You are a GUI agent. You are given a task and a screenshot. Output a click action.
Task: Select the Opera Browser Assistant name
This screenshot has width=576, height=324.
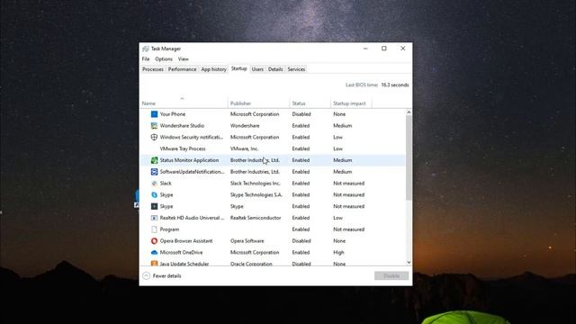pos(186,241)
